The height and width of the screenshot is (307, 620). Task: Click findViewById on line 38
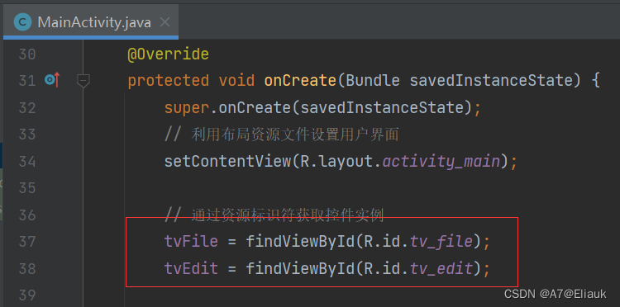click(x=300, y=269)
